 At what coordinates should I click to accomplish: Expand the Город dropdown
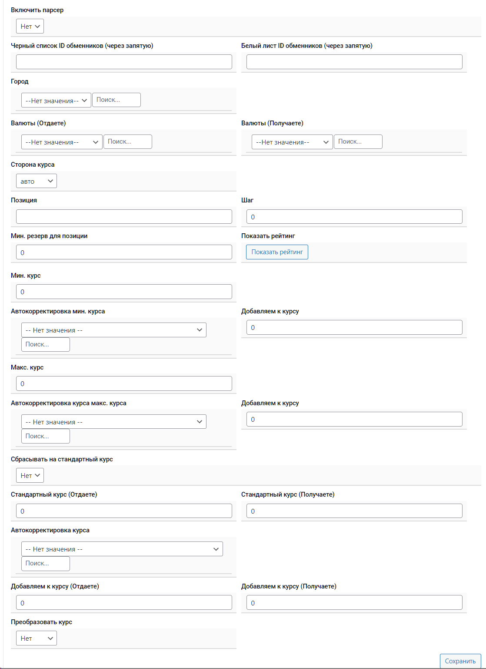click(x=56, y=100)
